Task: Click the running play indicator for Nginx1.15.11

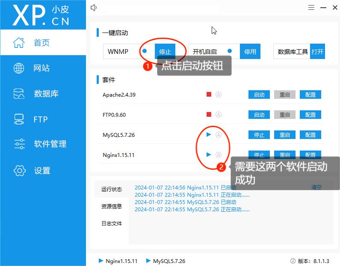Action: 209,154
